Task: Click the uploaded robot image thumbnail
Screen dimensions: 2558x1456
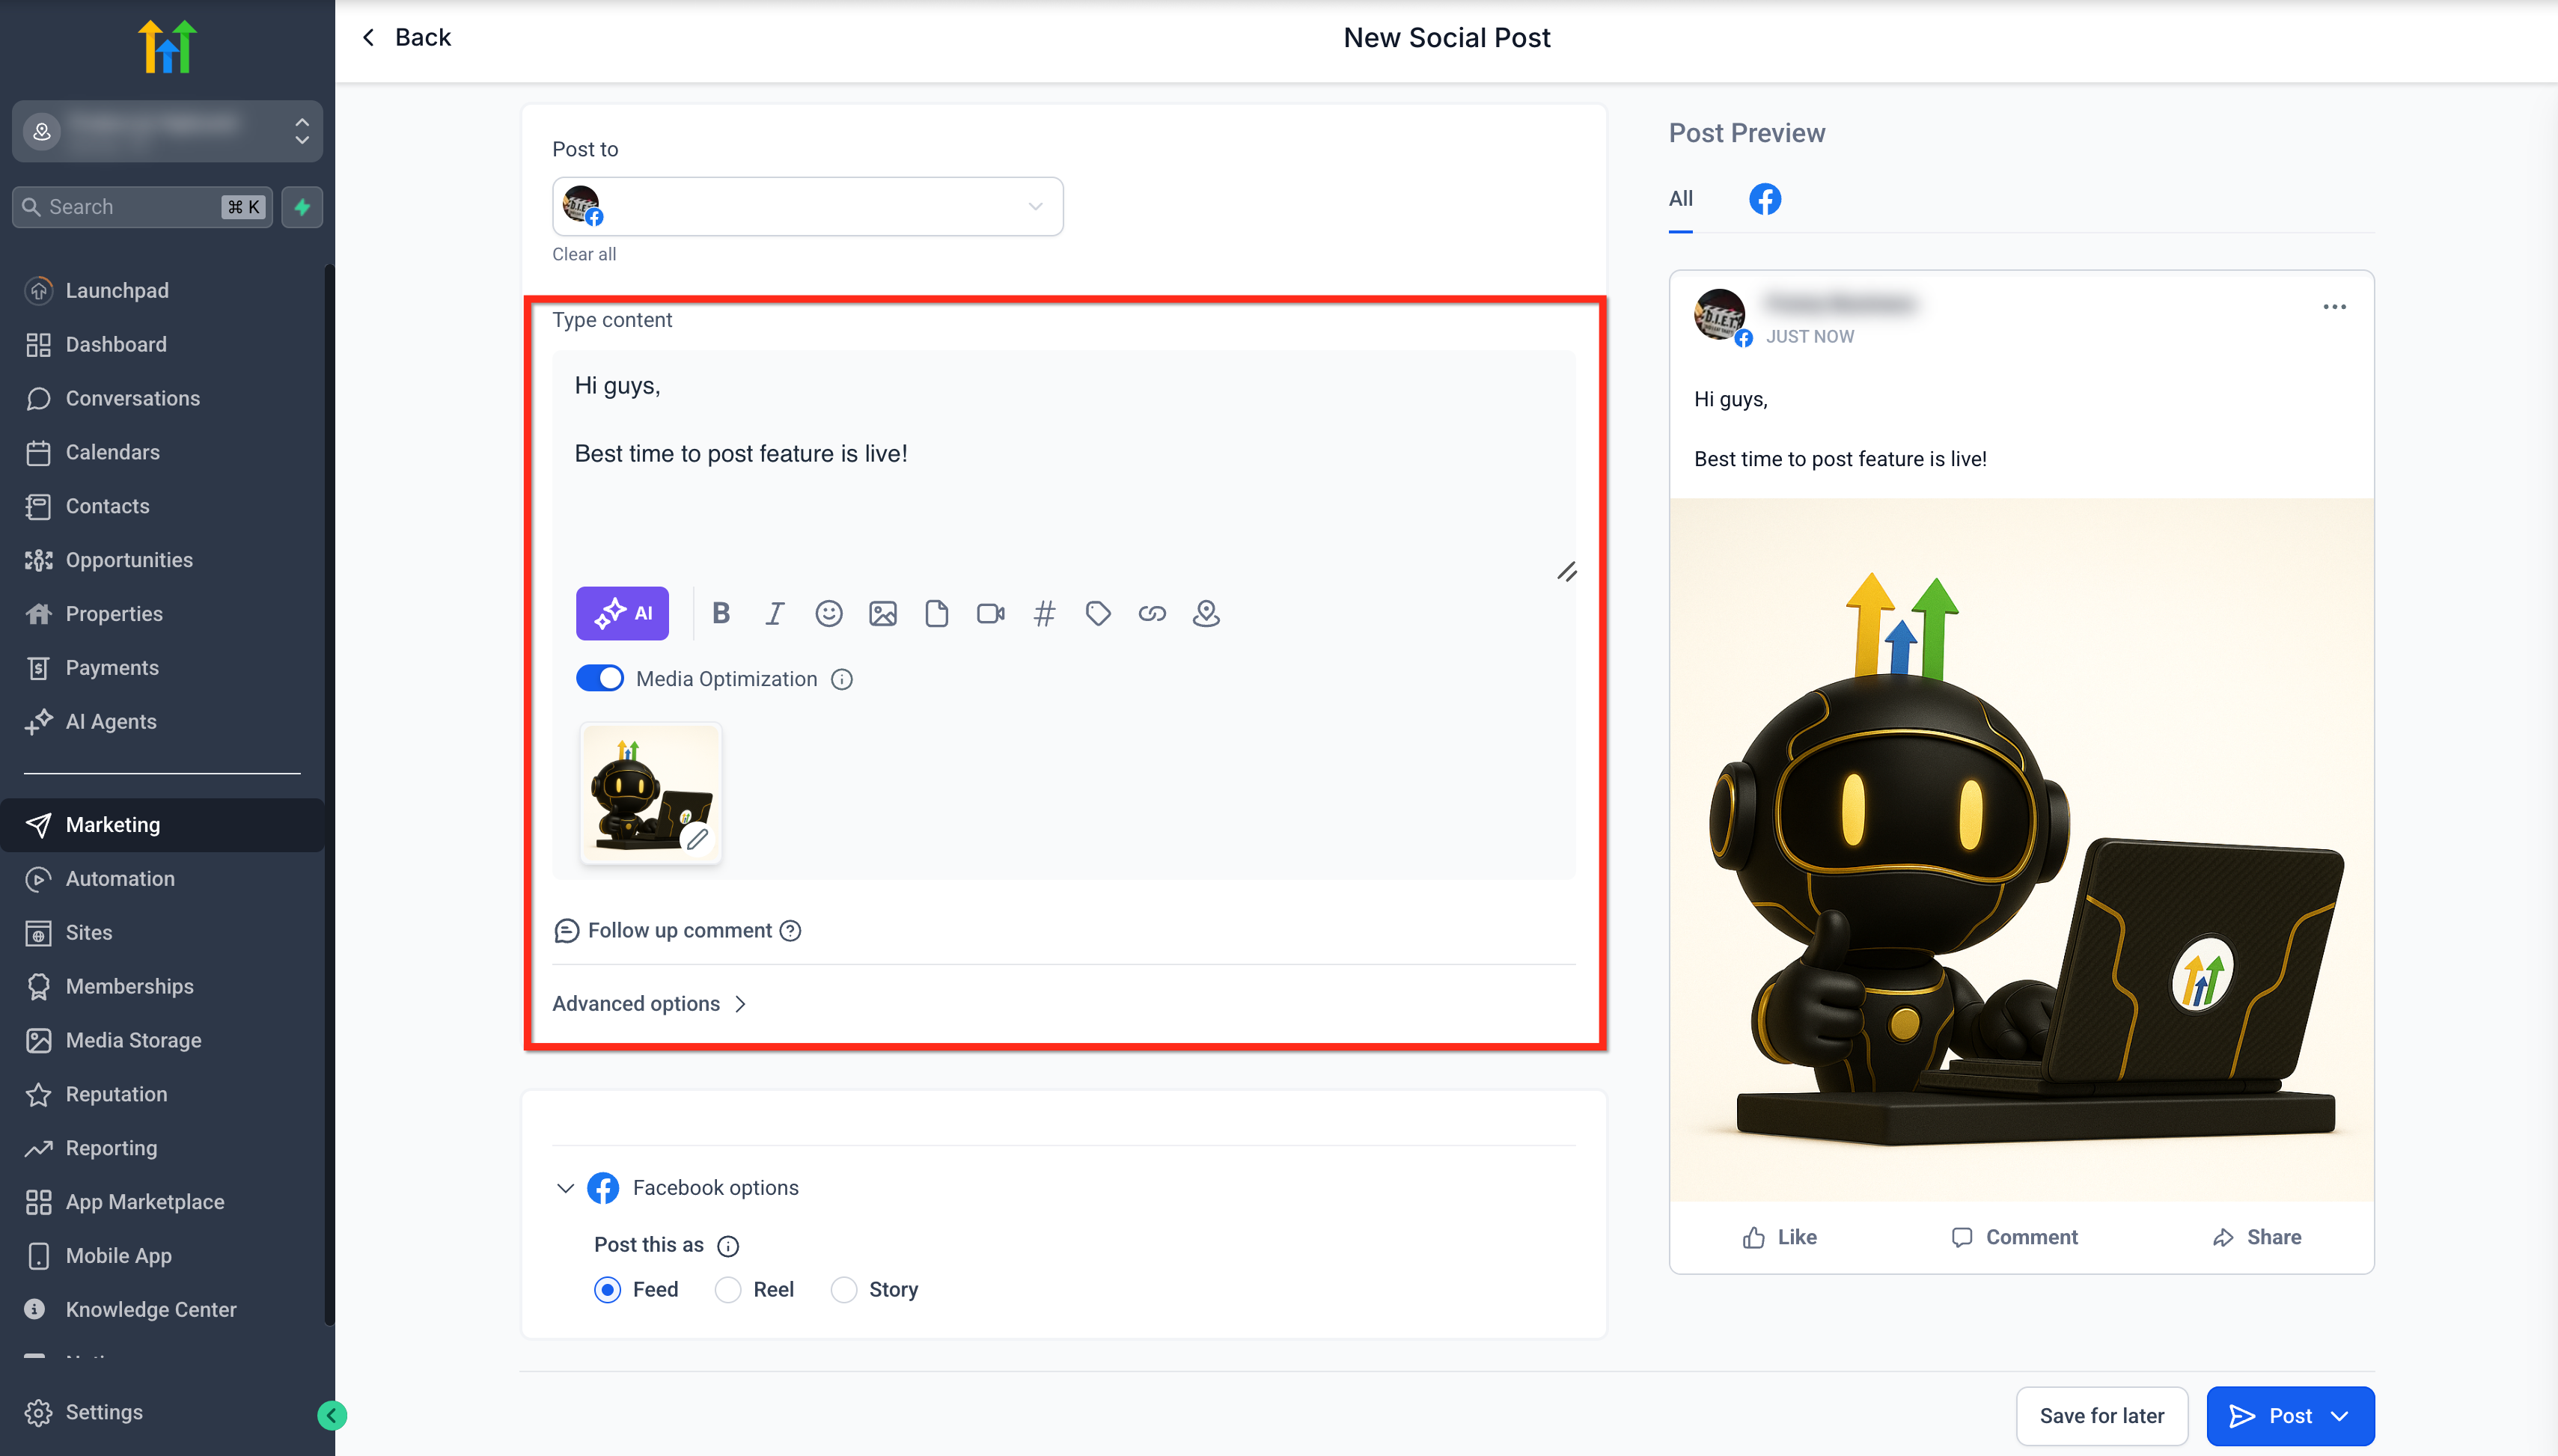Action: 650,793
